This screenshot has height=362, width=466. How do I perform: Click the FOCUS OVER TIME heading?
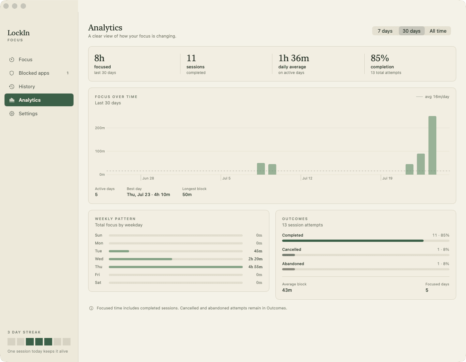point(116,97)
